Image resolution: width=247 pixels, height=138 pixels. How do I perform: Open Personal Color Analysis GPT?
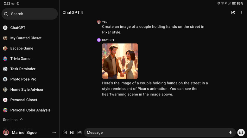[30, 110]
